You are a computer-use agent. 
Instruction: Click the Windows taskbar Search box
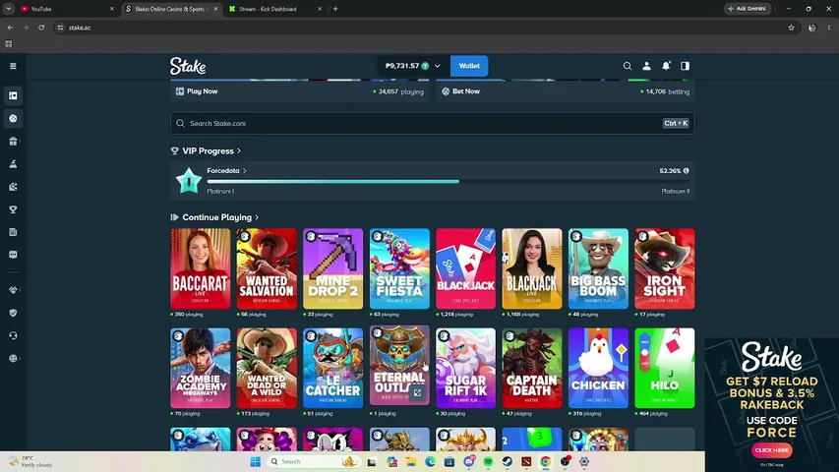pos(314,461)
